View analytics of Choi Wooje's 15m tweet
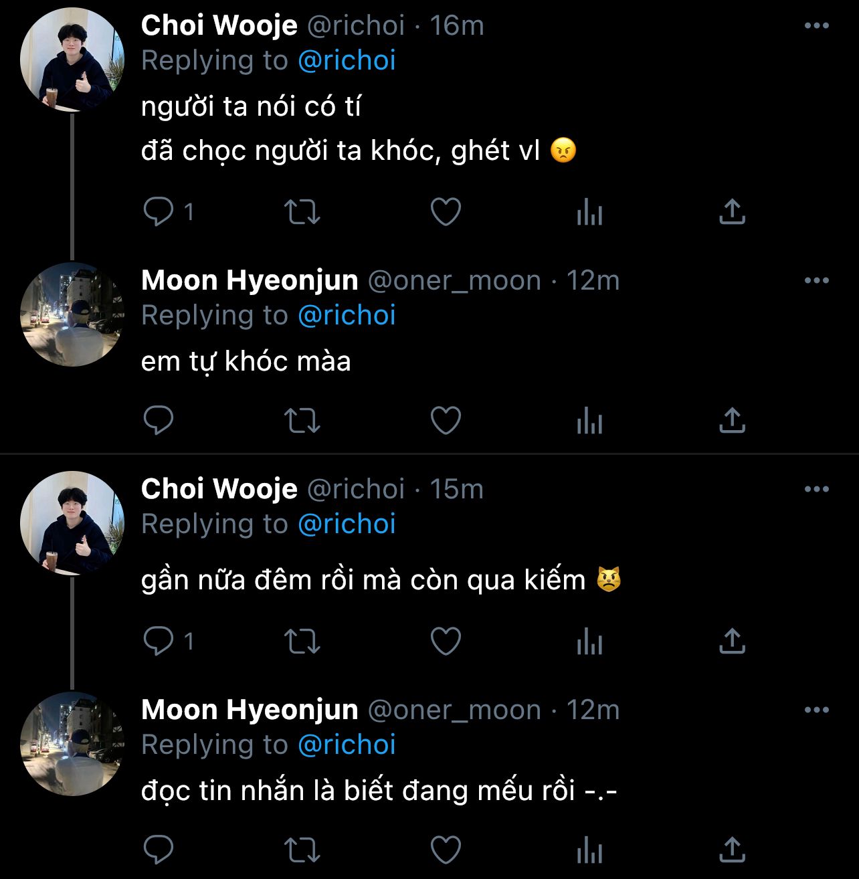 pos(589,643)
